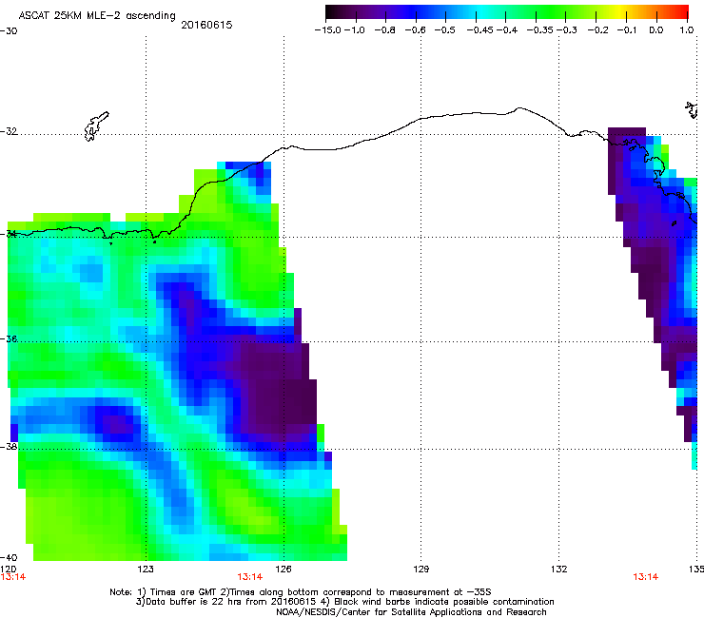Viewport: 704px width, 618px height.
Task: Click the -0.45 colorbar label
Action: pos(479,30)
